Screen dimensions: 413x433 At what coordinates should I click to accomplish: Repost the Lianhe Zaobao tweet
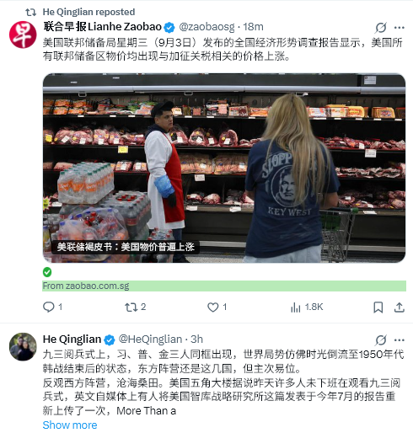[131, 307]
